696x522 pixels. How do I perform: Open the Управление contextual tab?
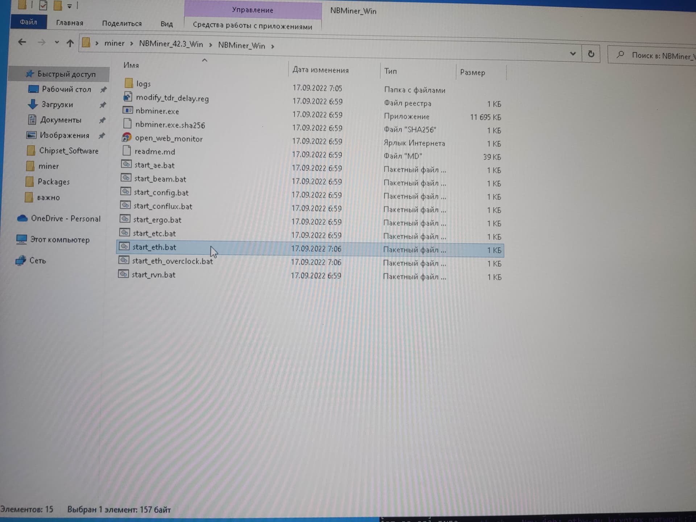pos(253,10)
